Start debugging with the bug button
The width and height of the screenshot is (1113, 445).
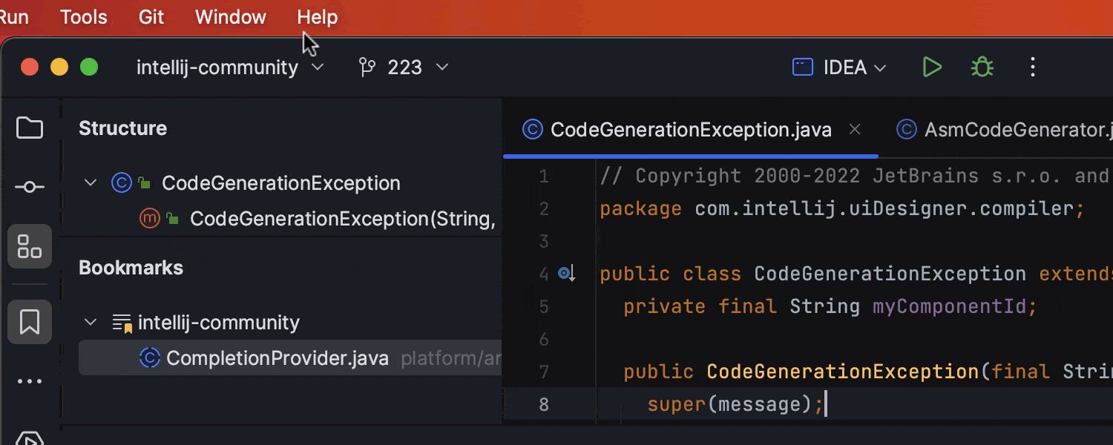[x=982, y=67]
